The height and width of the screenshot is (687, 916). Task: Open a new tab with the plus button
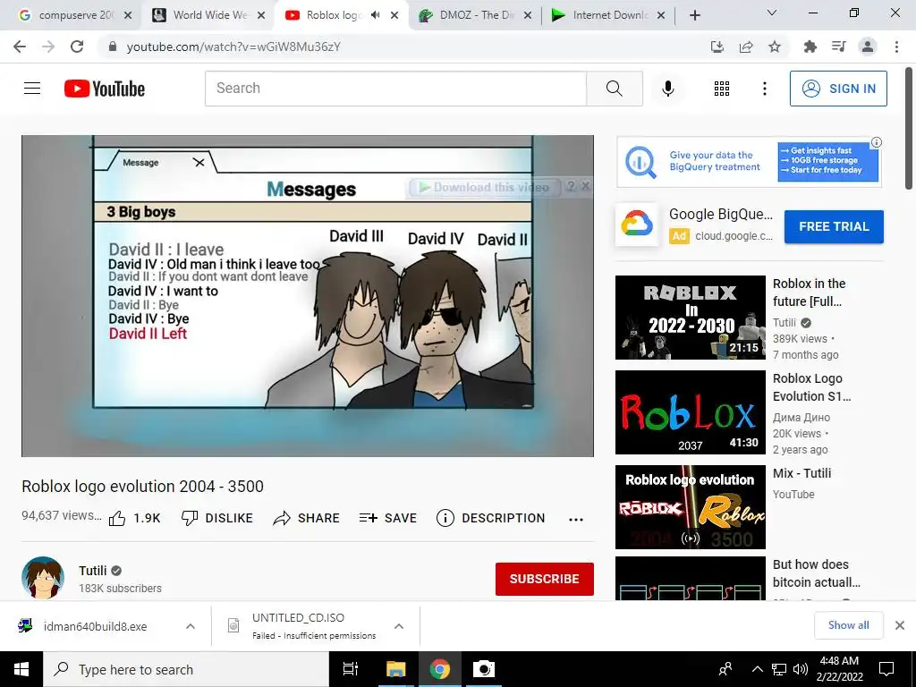tap(694, 15)
